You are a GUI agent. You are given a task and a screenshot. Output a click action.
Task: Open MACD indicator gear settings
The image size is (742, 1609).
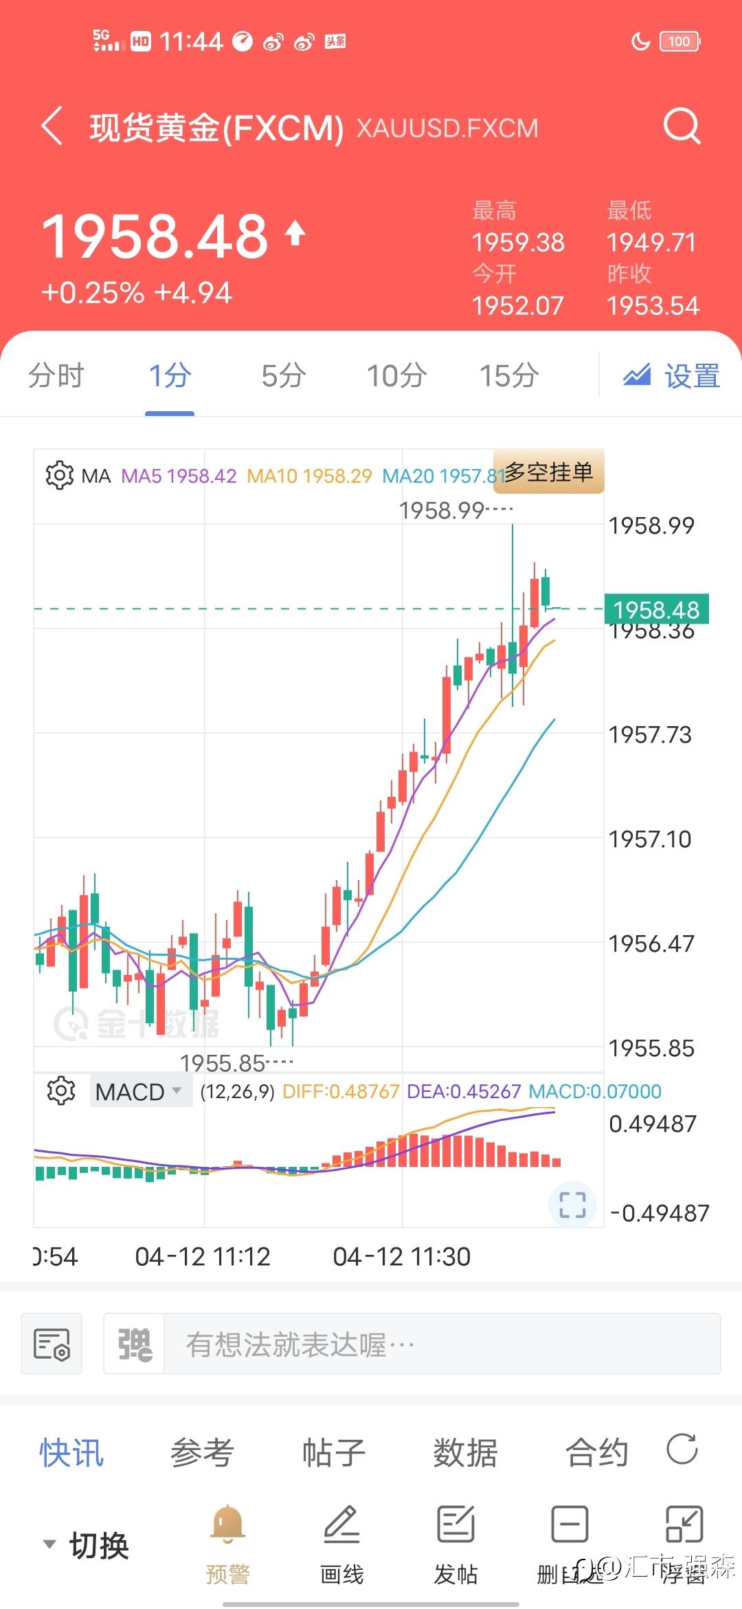coord(60,1091)
